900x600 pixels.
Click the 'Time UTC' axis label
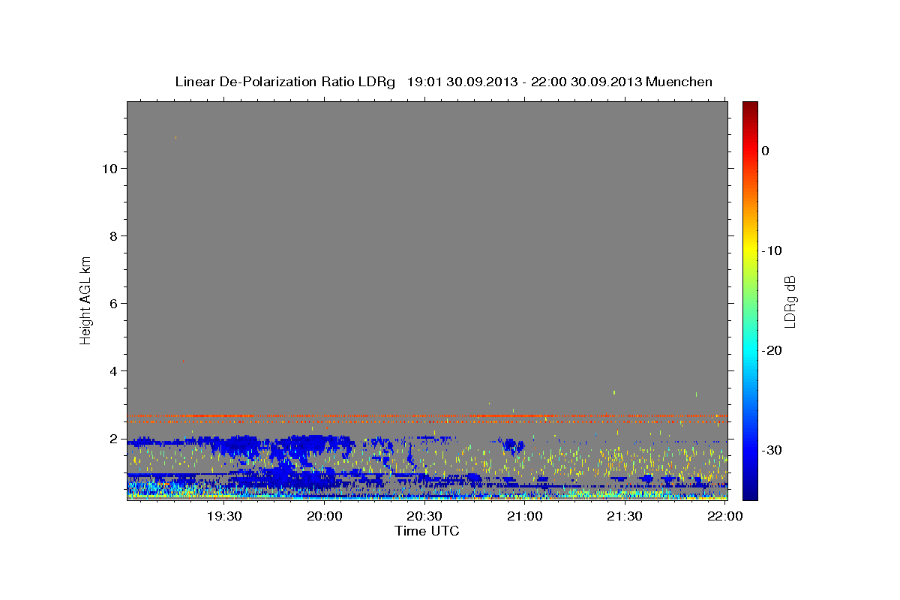click(427, 531)
